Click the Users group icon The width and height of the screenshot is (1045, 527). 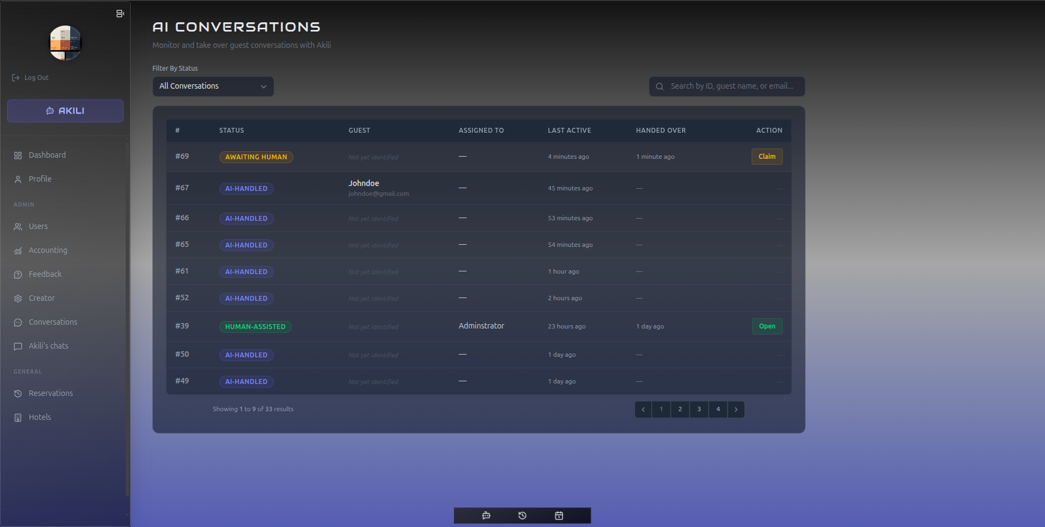tap(18, 227)
